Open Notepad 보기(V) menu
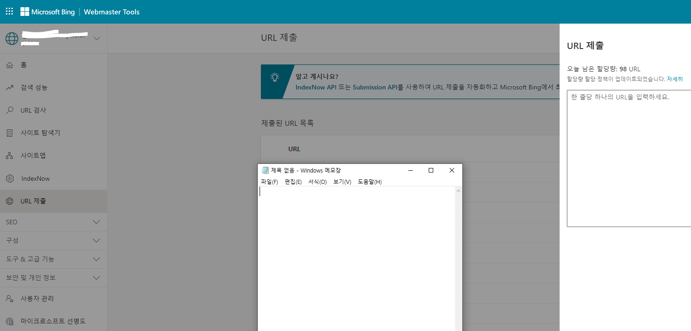Screen dimensions: 691x331 pyautogui.click(x=342, y=182)
